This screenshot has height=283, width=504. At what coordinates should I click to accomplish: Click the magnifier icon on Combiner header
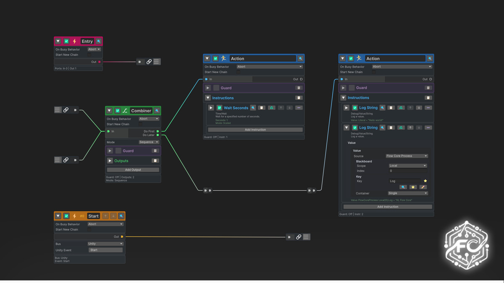click(157, 111)
